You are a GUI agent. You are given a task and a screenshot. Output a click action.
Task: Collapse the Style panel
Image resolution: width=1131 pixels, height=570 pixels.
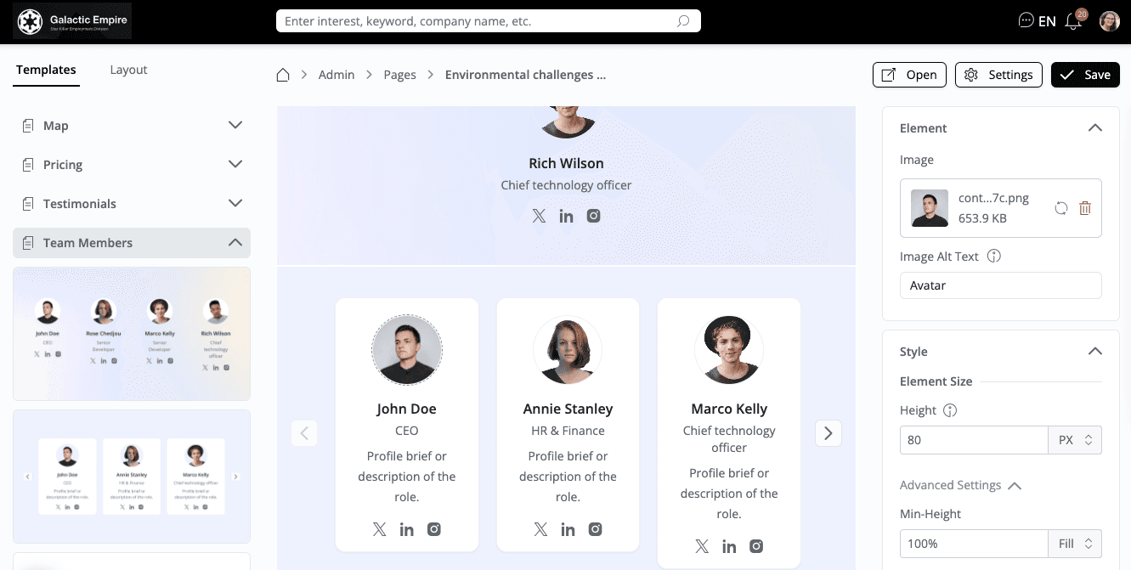(x=1095, y=351)
